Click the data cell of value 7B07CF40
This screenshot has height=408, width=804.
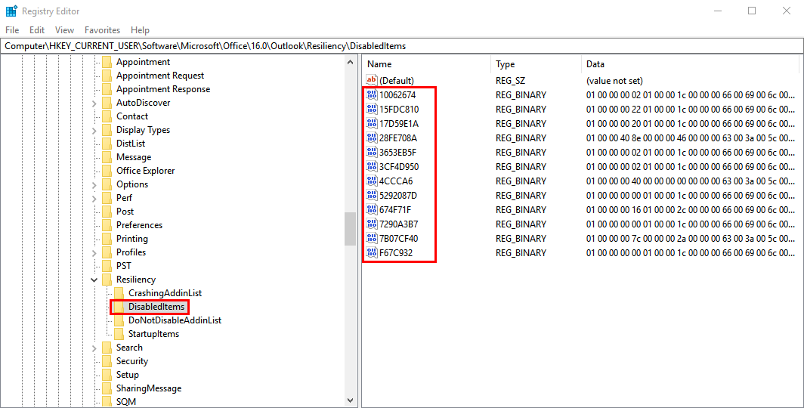(691, 238)
